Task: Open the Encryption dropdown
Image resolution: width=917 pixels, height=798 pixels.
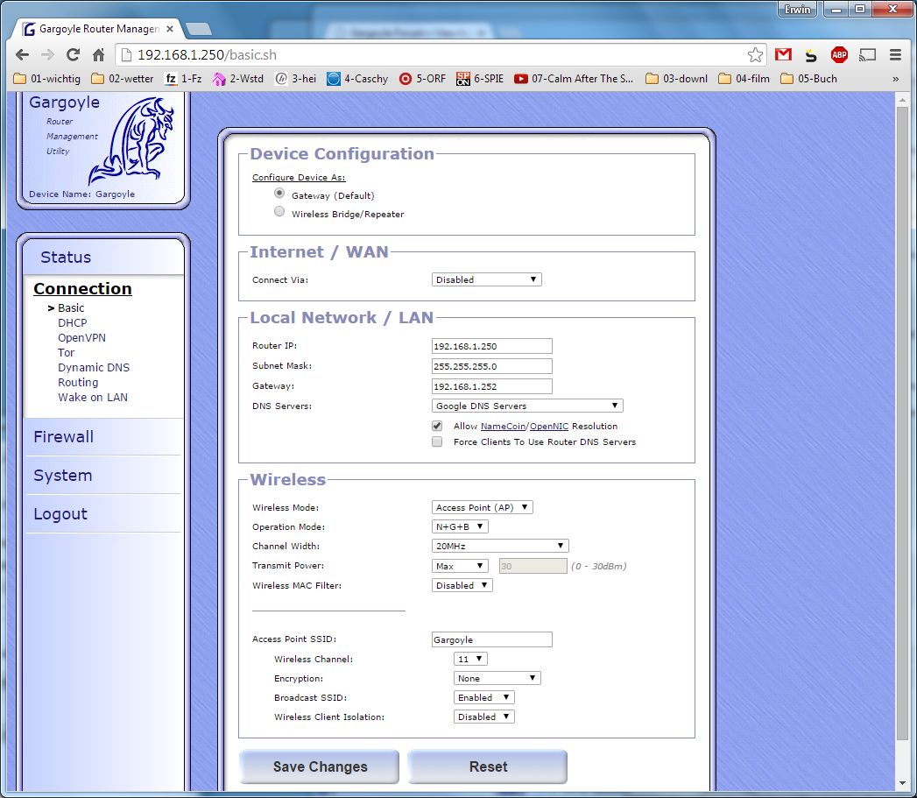Action: (x=497, y=678)
